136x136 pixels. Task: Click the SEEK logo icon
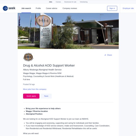click(x=5, y=8)
